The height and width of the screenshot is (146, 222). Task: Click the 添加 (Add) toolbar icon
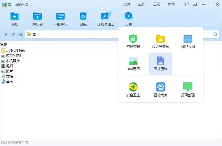click(x=15, y=16)
